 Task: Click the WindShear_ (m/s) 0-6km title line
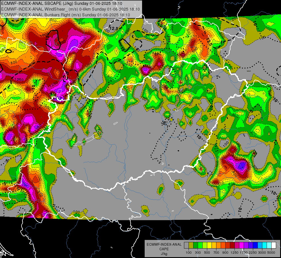pos(70,9)
